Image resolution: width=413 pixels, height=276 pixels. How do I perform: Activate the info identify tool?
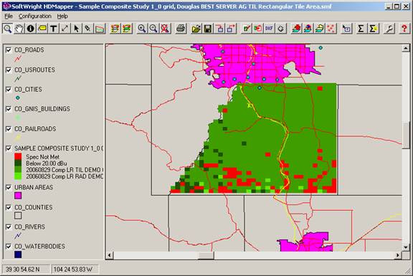[x=31, y=29]
